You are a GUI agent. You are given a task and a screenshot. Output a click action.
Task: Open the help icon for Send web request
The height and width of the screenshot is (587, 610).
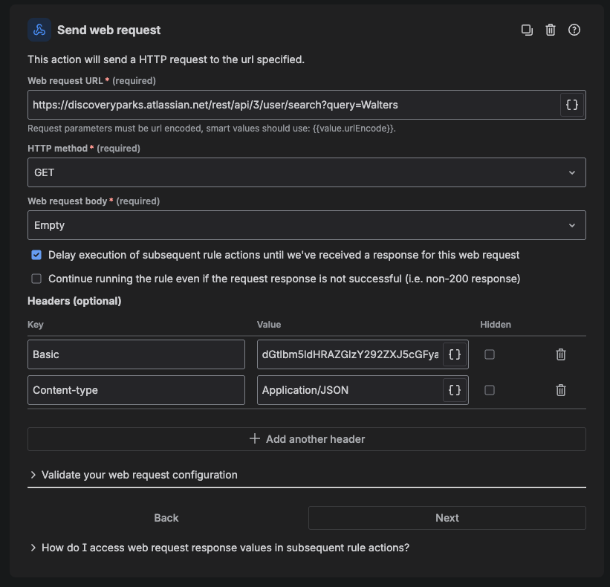(574, 30)
